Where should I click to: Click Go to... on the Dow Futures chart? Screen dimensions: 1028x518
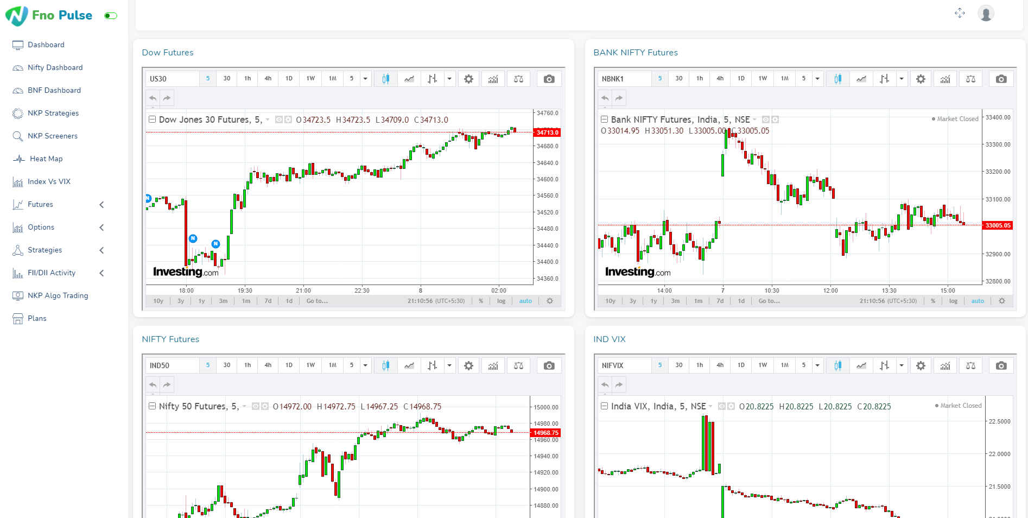click(x=317, y=301)
